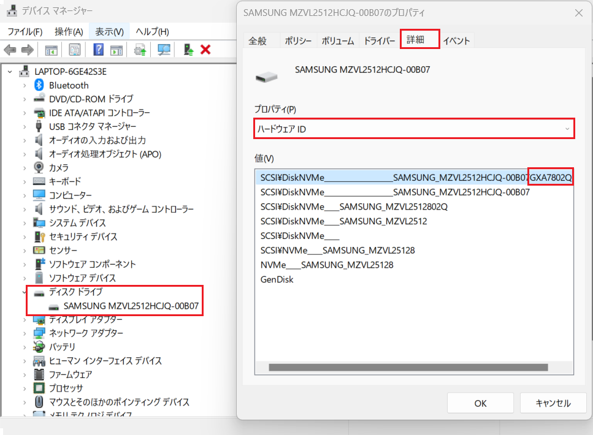
Task: Select the SCSI¥DiskNVMe___SAMSUNG_MZVL2512802Q row
Action: point(354,206)
